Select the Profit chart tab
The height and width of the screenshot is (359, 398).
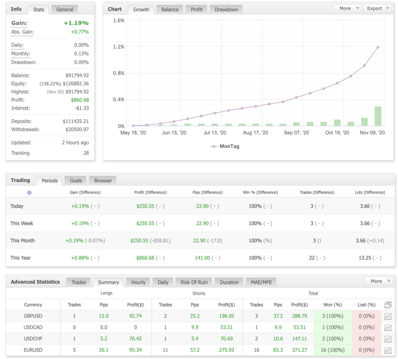pyautogui.click(x=197, y=10)
